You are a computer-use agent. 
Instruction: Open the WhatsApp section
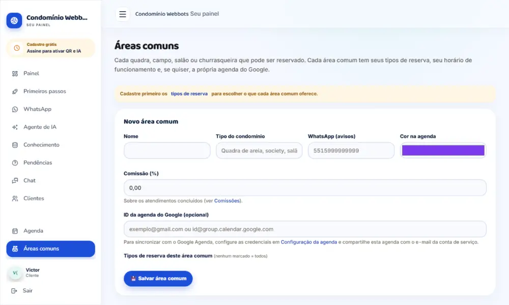50,109
